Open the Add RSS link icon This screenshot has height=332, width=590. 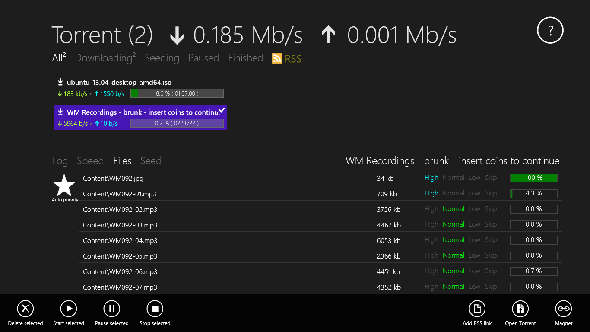click(x=477, y=309)
